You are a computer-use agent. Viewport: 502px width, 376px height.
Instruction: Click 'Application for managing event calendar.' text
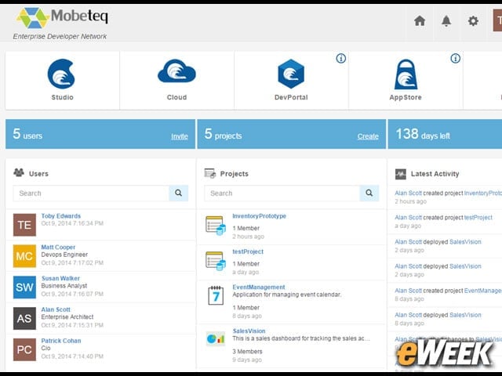click(287, 295)
